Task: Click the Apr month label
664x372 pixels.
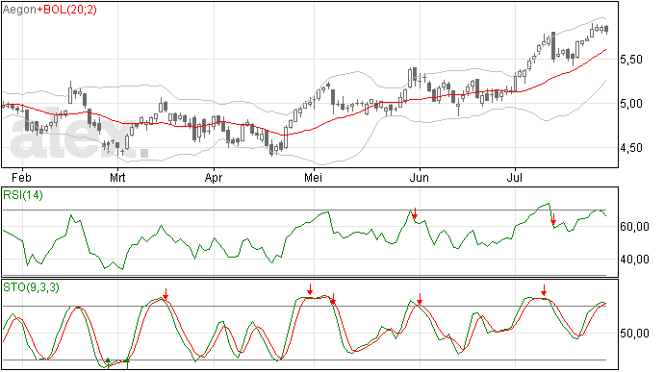Action: pyautogui.click(x=214, y=178)
